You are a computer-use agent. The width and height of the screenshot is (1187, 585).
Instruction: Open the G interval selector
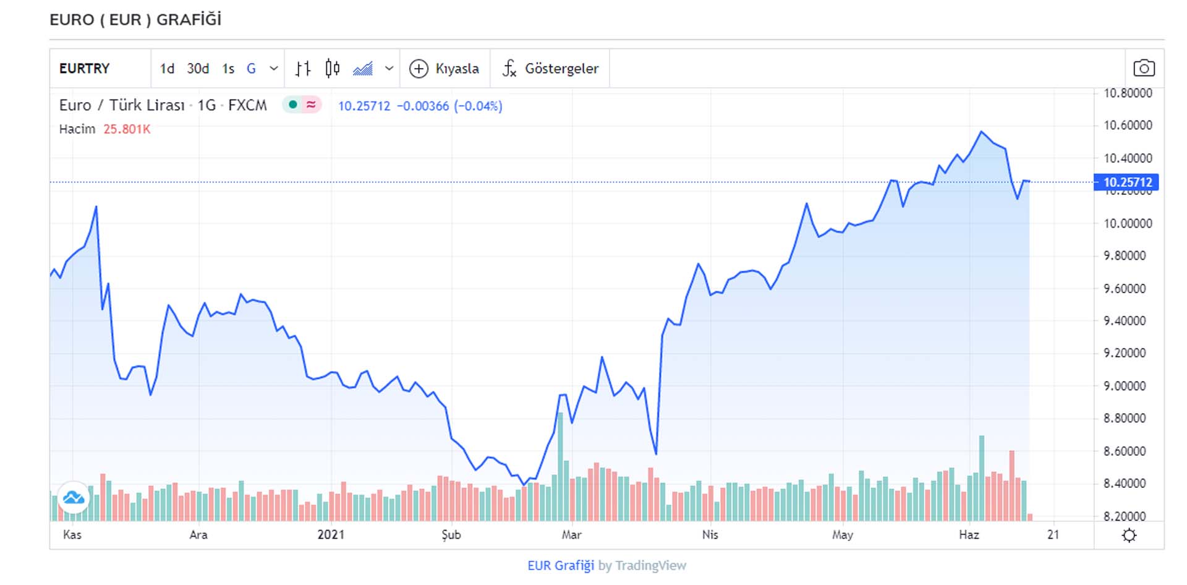click(251, 69)
